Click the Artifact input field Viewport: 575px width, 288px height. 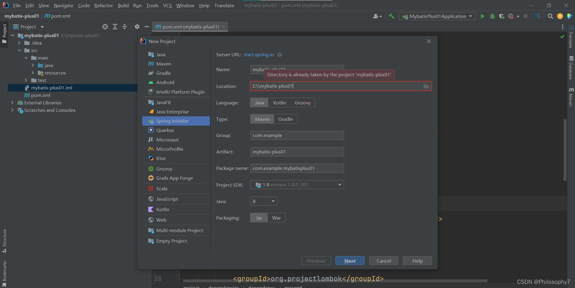click(297, 152)
